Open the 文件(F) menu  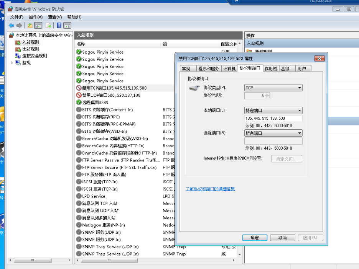[x=17, y=17]
